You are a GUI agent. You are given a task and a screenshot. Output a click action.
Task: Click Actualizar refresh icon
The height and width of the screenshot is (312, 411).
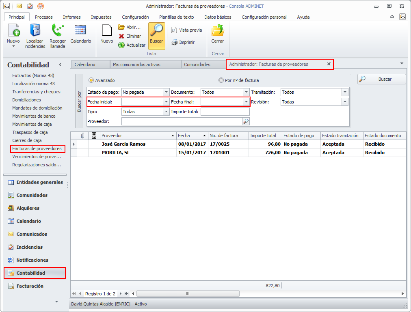121,45
